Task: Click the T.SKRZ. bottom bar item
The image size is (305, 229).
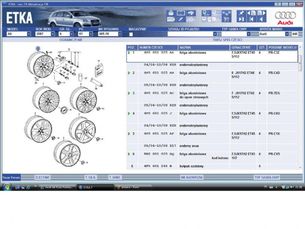Action: tap(115, 177)
